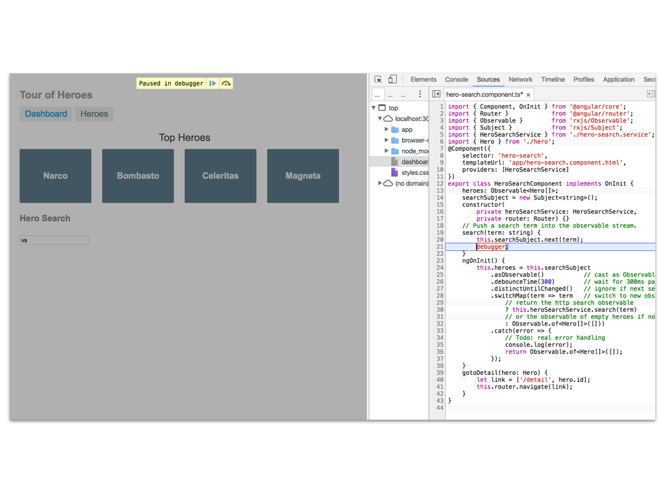665x499 pixels.
Task: Click the node_modules folder icon
Action: tap(395, 151)
